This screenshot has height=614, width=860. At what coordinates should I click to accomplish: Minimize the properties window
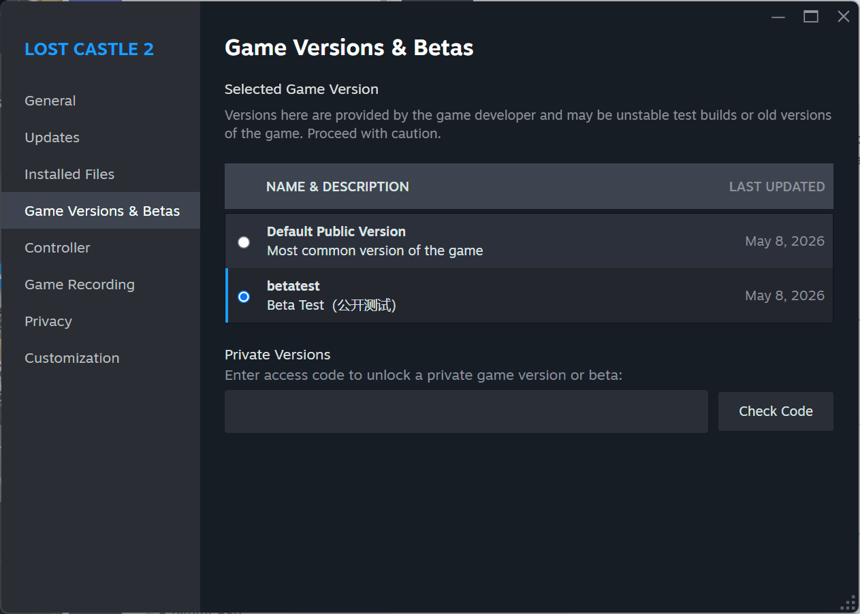coord(778,17)
